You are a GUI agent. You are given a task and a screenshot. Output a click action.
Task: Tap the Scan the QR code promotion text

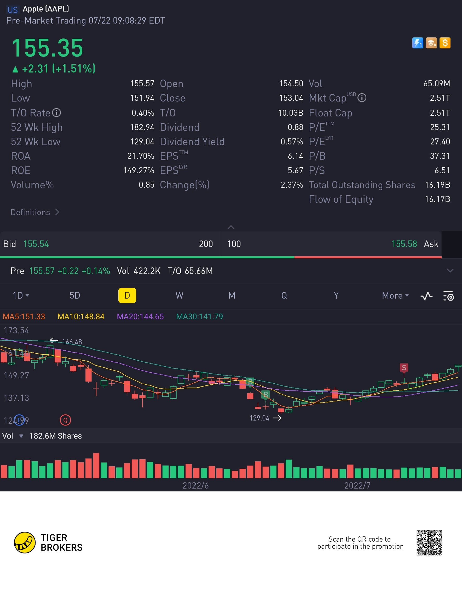click(x=360, y=543)
